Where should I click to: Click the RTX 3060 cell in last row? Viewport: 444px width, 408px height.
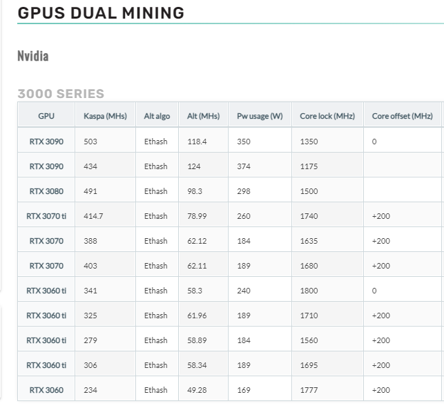(x=46, y=390)
